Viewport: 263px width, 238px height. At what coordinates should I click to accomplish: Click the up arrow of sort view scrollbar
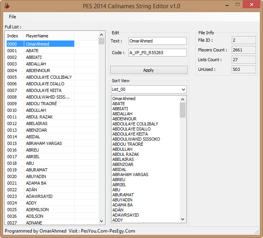point(182,99)
